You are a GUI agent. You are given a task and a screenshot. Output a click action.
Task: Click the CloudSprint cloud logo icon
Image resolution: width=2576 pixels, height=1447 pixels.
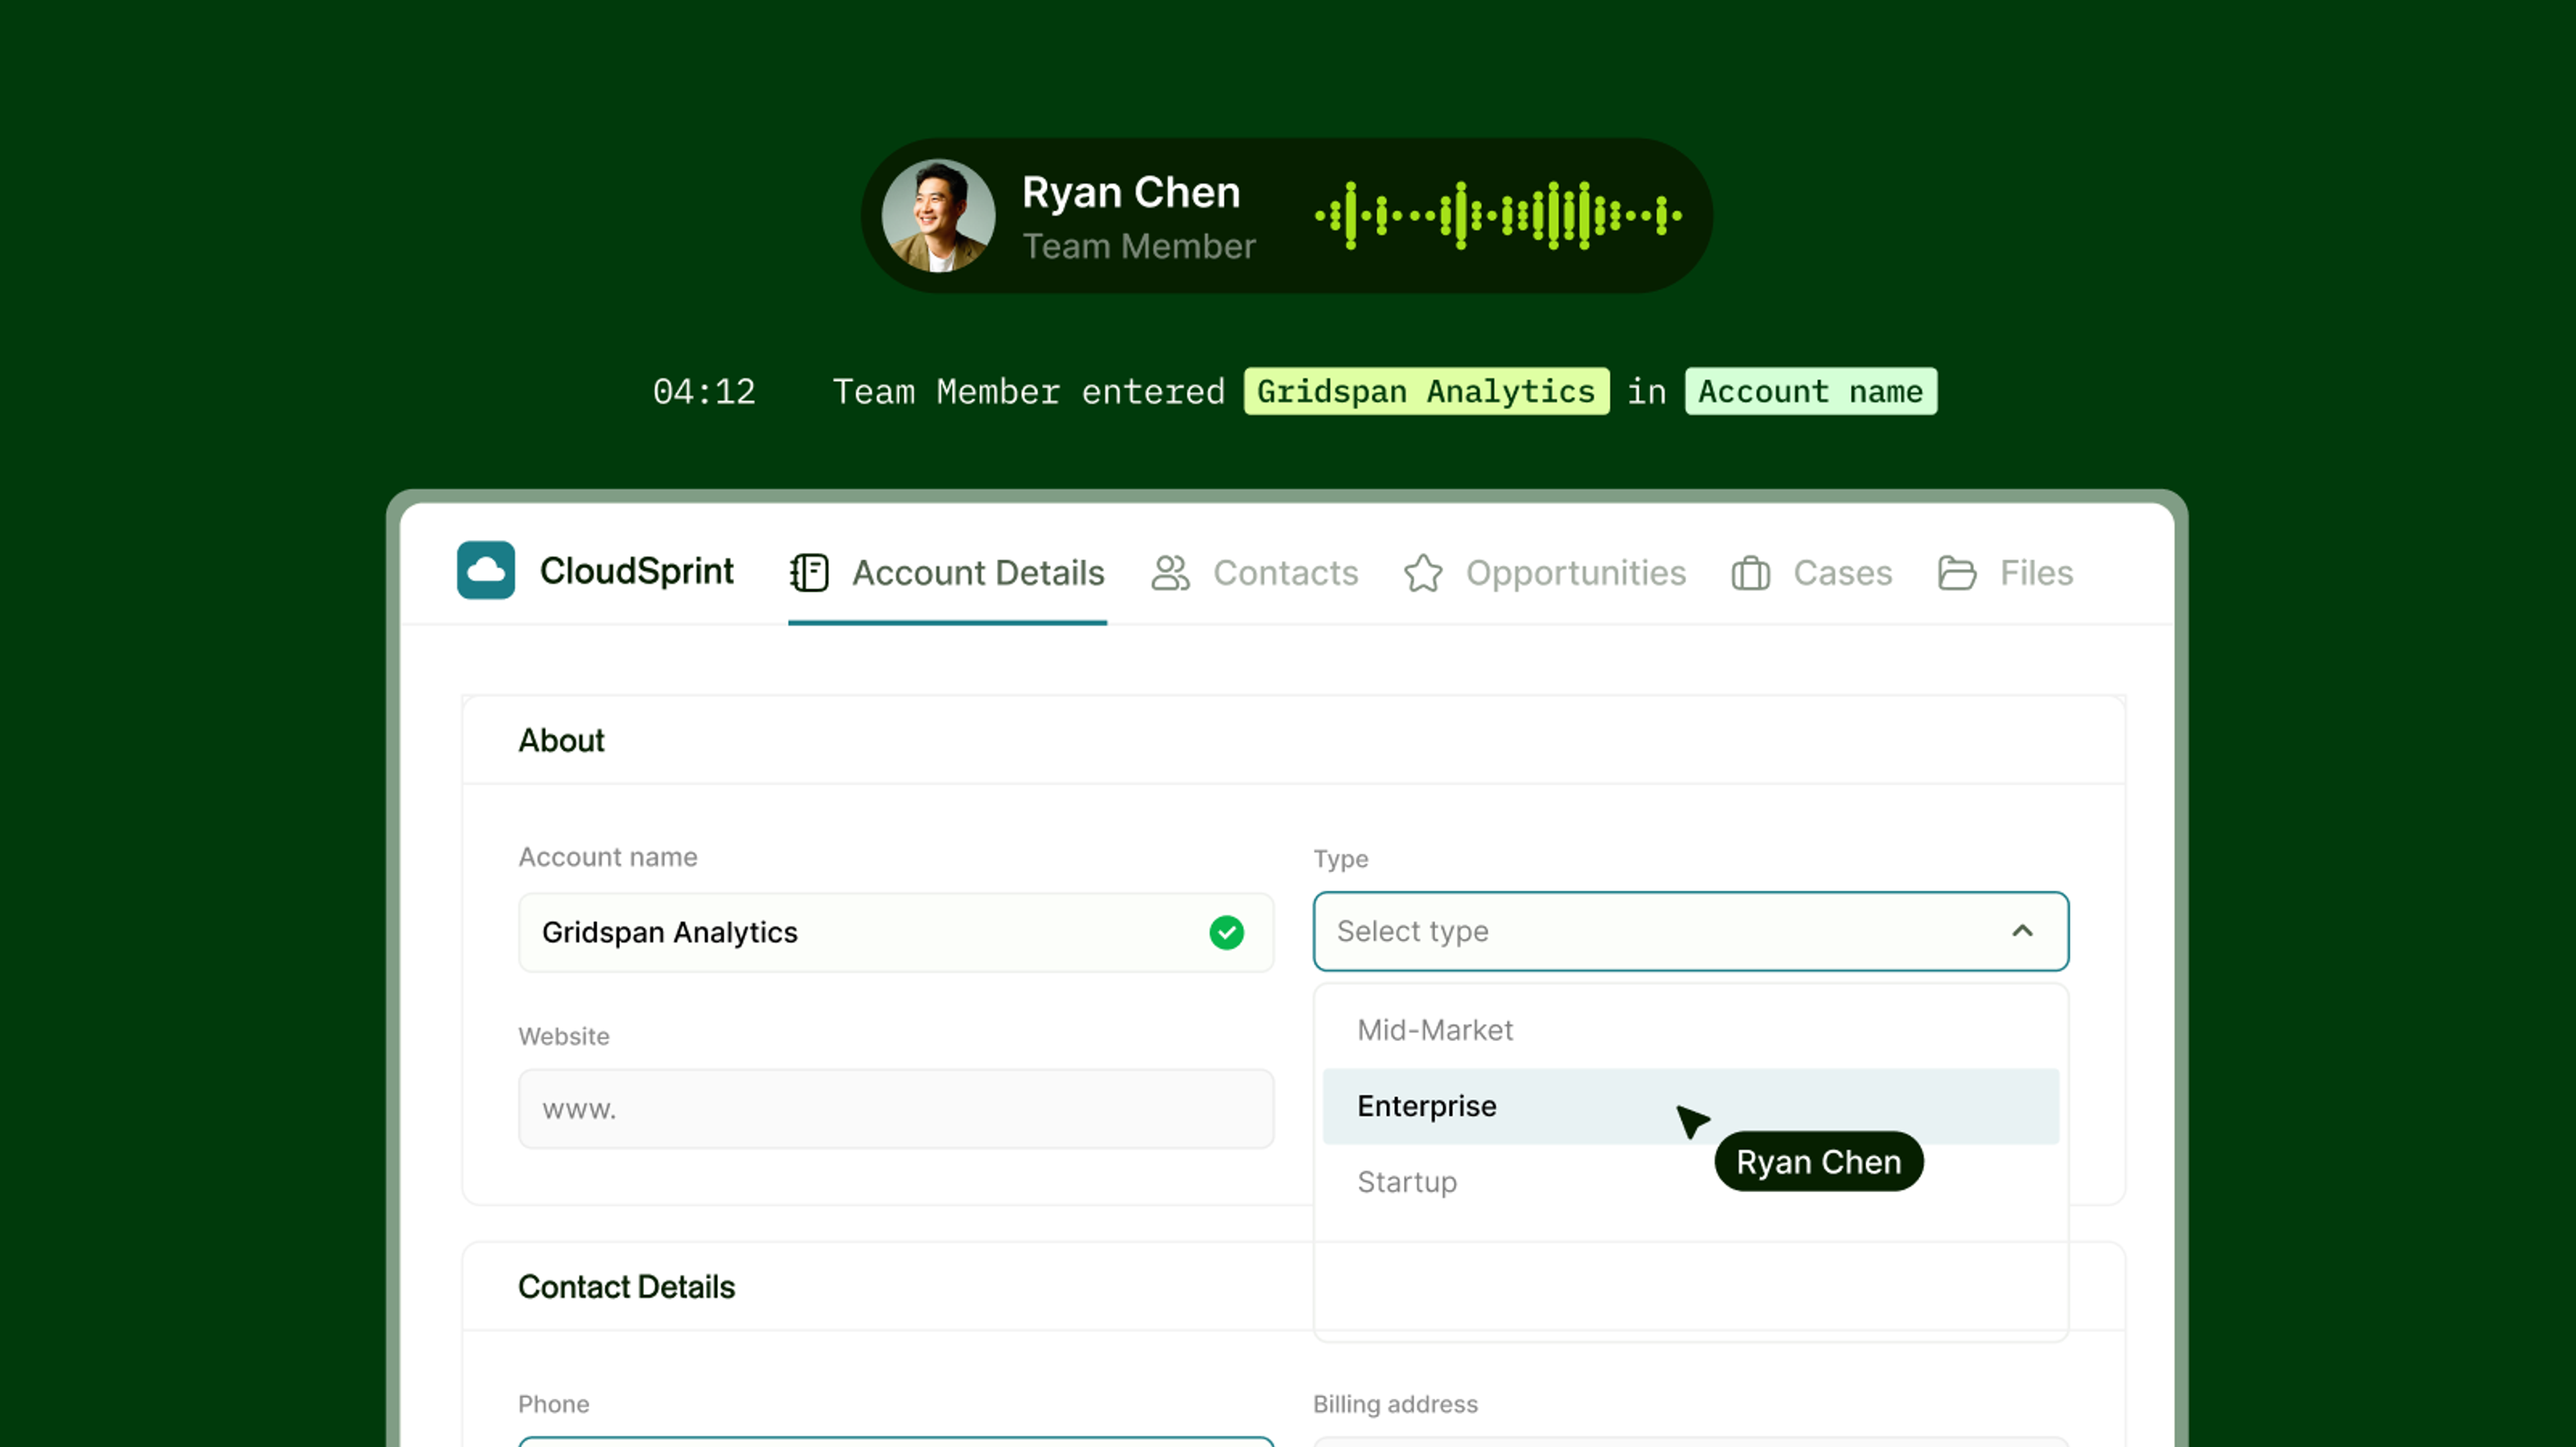coord(486,570)
